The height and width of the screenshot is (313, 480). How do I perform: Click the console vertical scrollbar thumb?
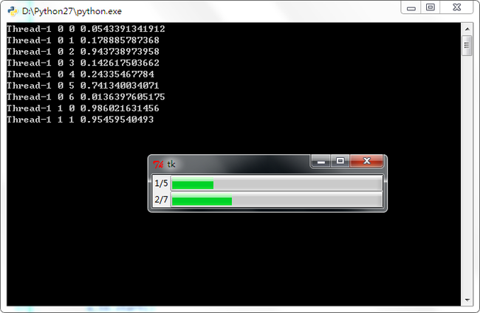pos(467,46)
